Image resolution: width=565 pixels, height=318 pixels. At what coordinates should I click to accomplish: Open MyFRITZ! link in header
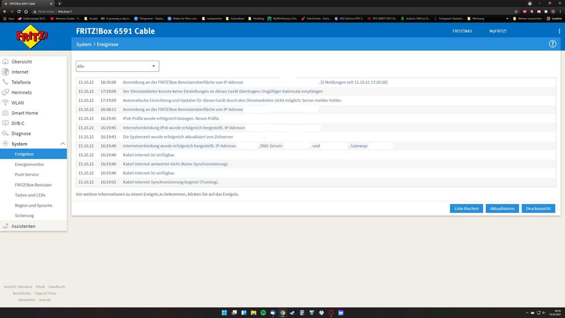[x=498, y=31]
